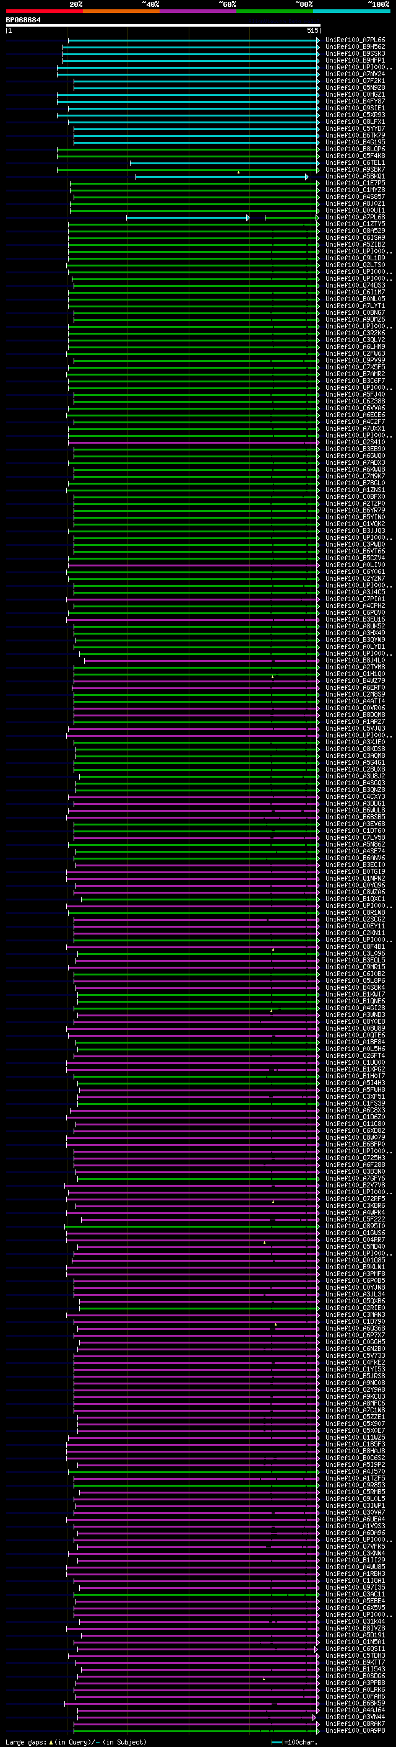Image resolution: width=396 pixels, height=1747 pixels.
Task: Click the purple alignment bar for UniRef100_Q2S410
Action: (194, 442)
